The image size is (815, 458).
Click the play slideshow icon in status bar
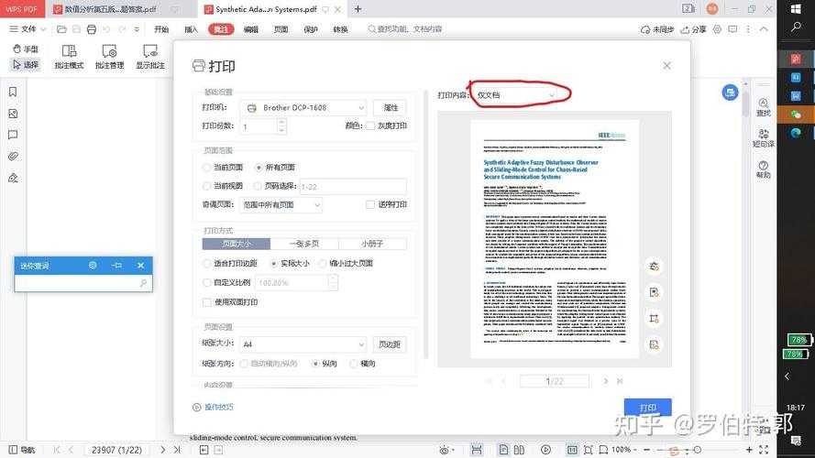[x=545, y=450]
